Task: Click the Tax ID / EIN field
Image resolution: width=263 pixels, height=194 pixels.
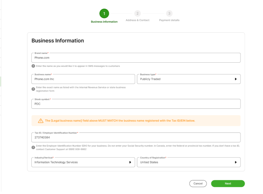Action: (136, 137)
